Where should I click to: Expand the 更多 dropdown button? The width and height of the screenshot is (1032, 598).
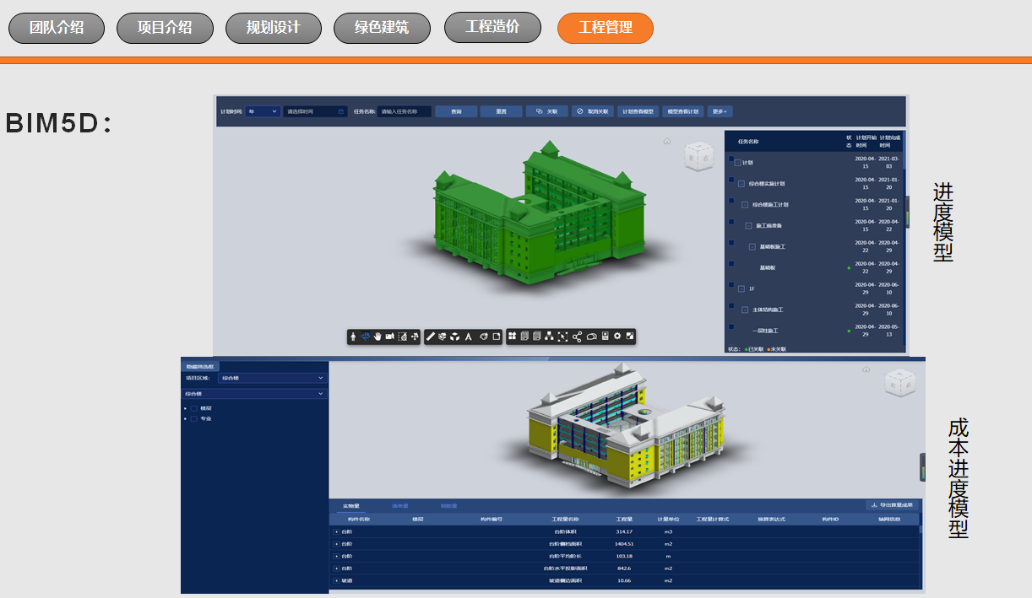click(x=720, y=111)
